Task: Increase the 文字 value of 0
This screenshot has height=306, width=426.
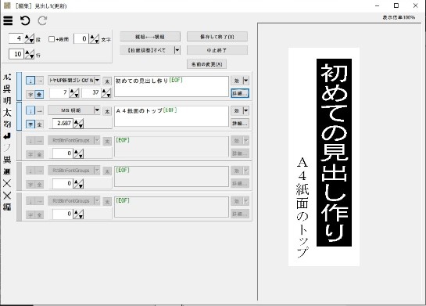Action: point(92,37)
